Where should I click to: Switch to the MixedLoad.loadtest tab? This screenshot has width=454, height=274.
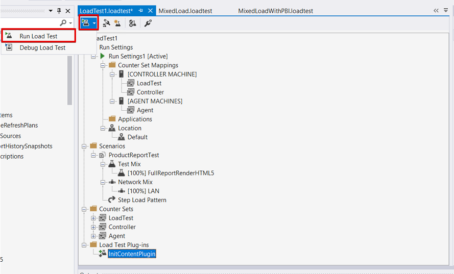[x=185, y=11]
